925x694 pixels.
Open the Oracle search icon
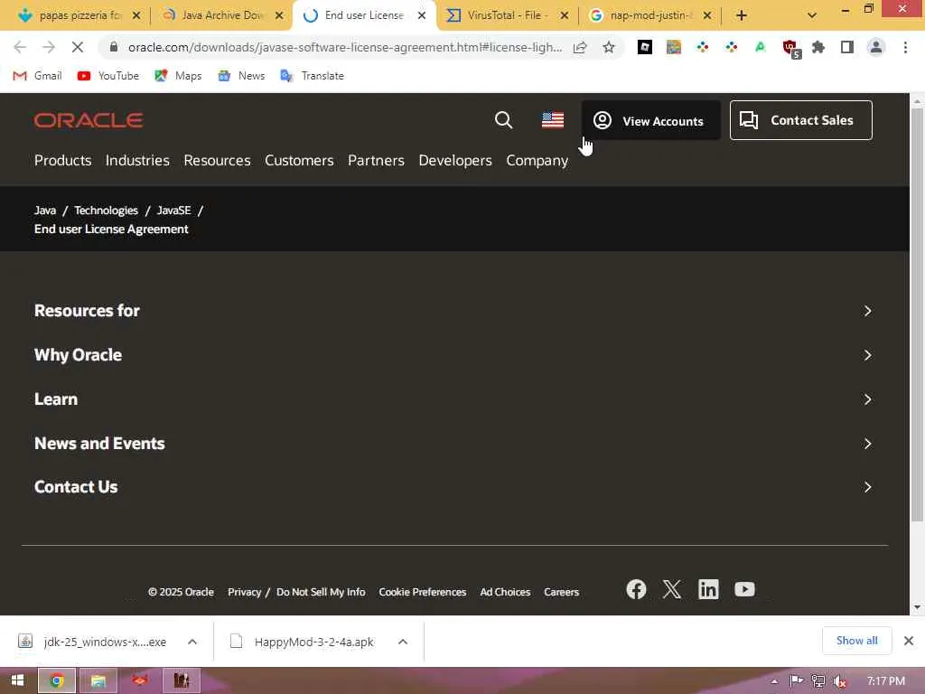point(503,120)
